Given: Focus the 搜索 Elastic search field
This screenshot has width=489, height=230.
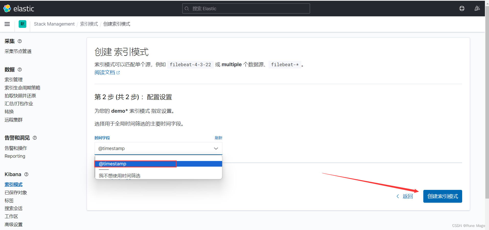Looking at the screenshot, I should pyautogui.click(x=246, y=8).
